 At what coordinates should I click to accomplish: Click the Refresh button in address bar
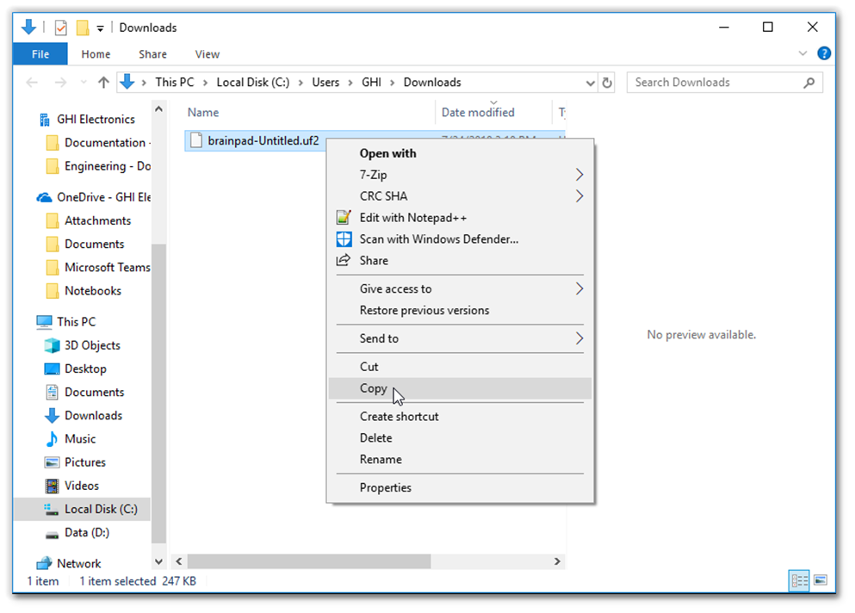(607, 83)
